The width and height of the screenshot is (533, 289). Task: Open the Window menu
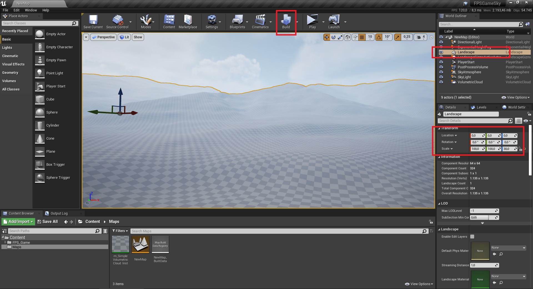tap(31, 10)
